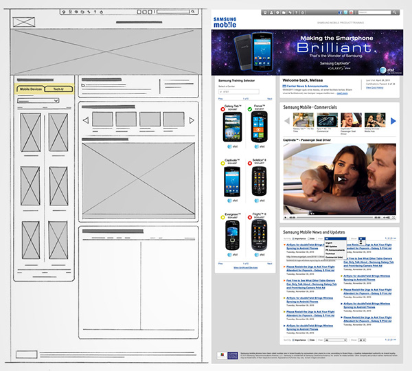412x371 pixels.
Task: Select the Flight II phone image
Action: (260, 235)
